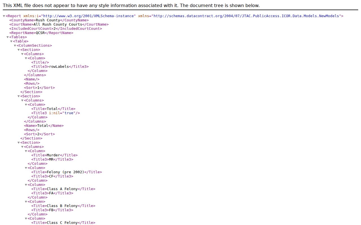Collapse the Class C Felony column
This screenshot has height=225, width=361.
(x=26, y=219)
